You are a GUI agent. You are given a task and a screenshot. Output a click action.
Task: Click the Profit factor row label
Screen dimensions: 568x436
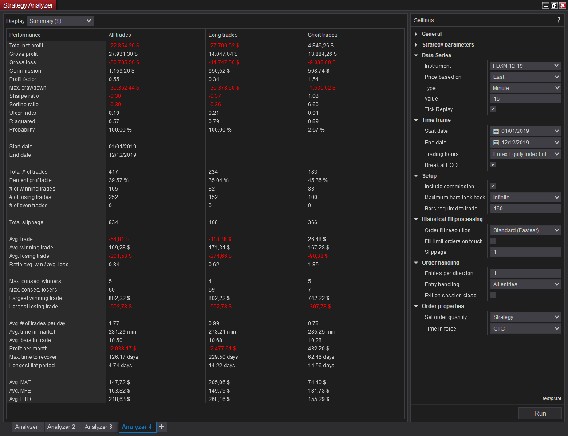pos(23,79)
